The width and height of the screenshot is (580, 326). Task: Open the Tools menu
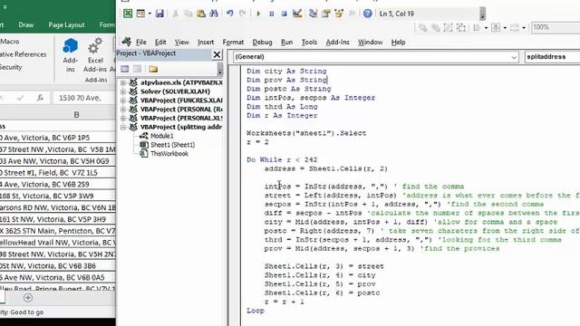[x=309, y=43]
